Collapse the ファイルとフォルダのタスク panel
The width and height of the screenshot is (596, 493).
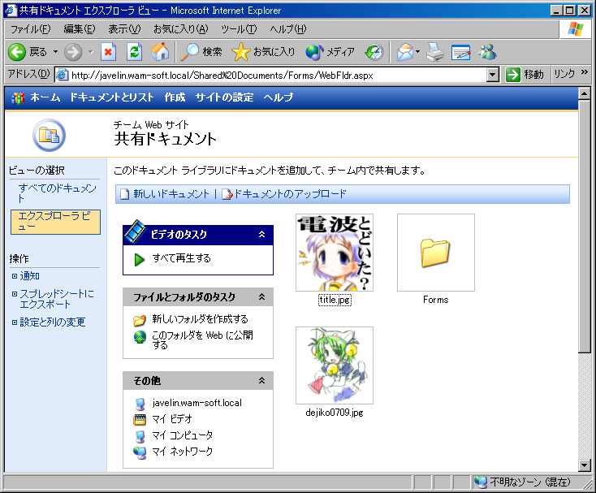pos(262,297)
